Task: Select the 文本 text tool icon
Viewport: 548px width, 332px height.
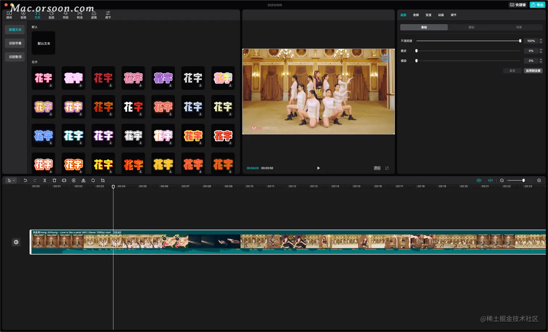Action: (37, 15)
